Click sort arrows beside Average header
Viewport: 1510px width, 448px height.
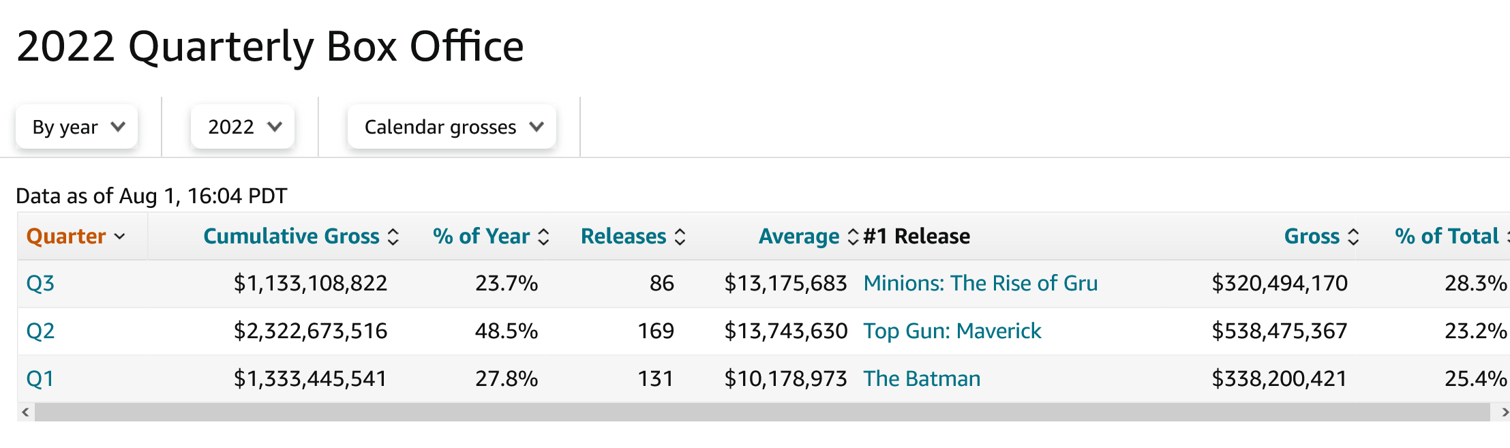click(853, 237)
